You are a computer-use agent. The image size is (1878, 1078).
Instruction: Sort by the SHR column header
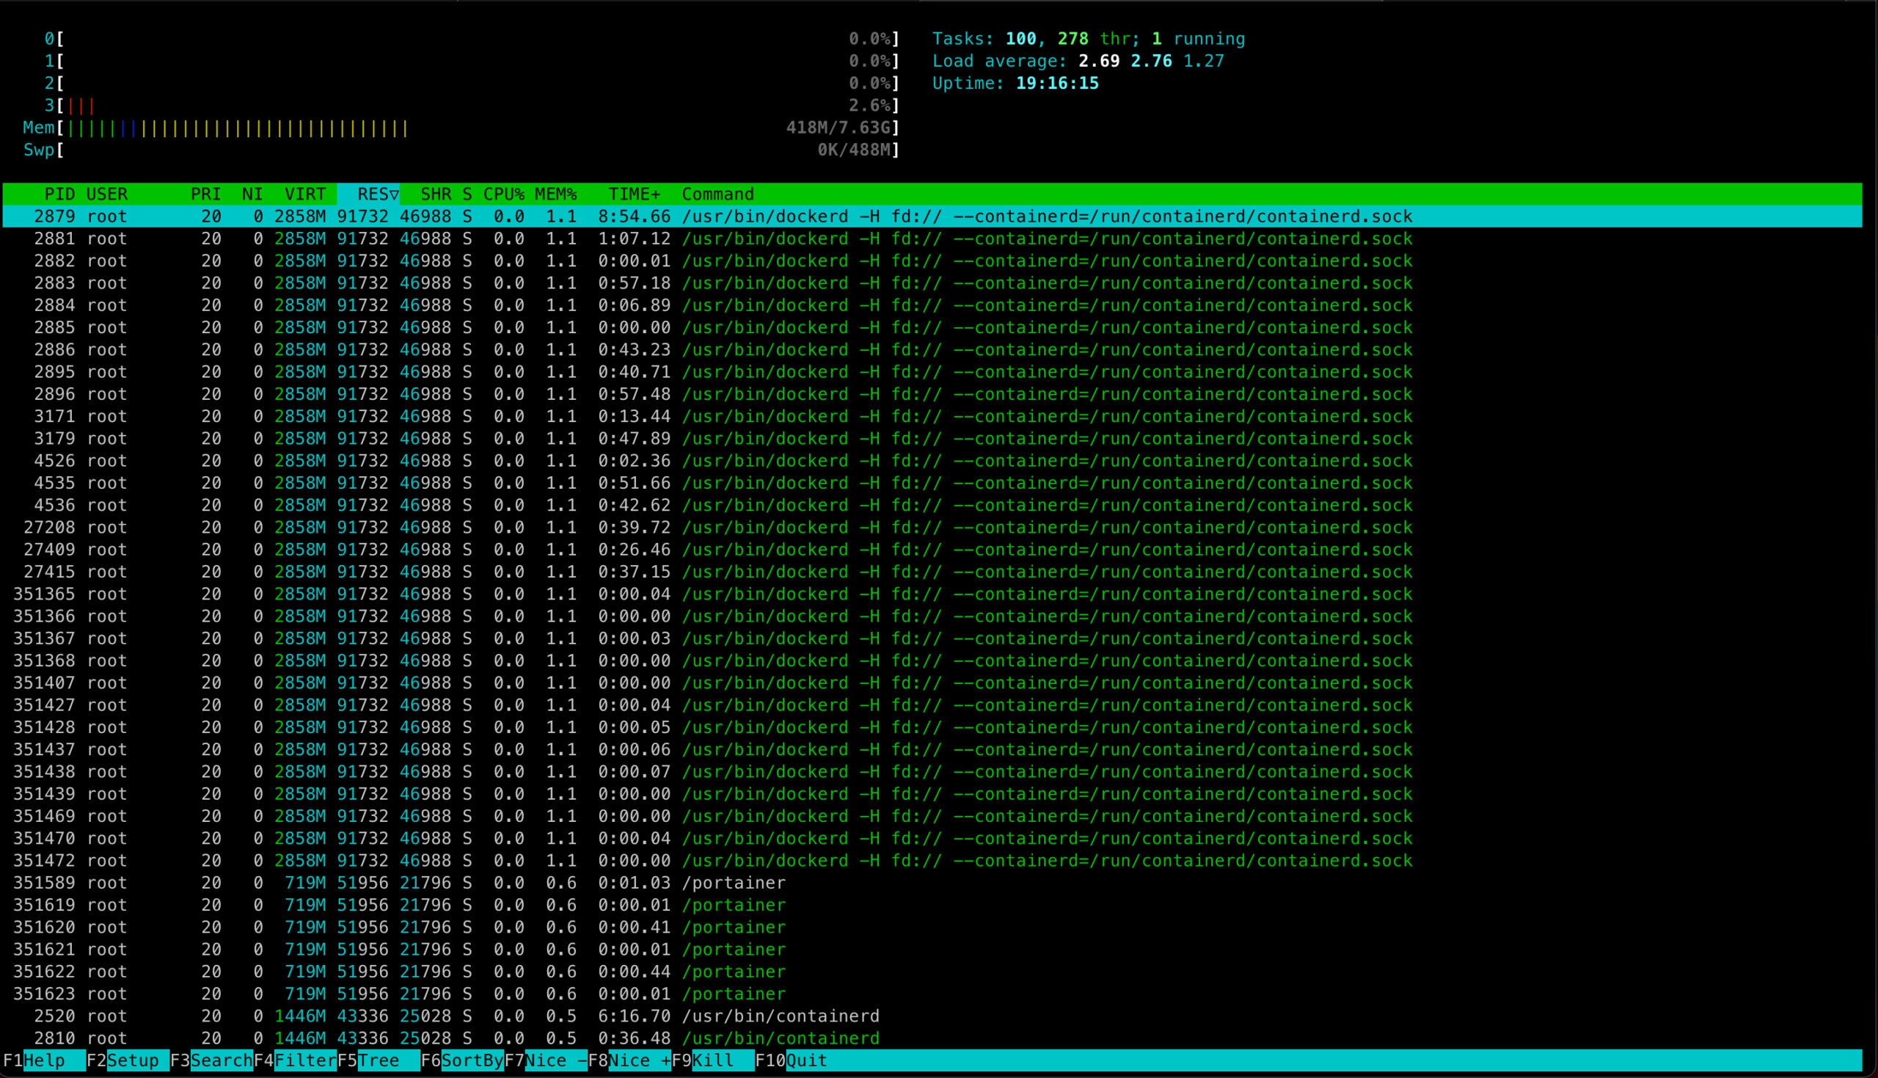point(436,194)
